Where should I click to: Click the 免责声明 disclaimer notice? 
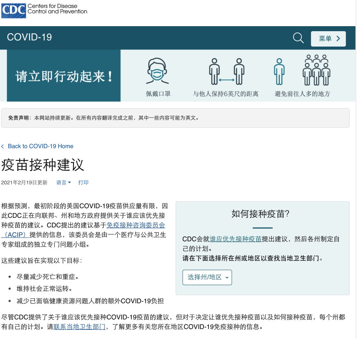pyautogui.click(x=175, y=118)
